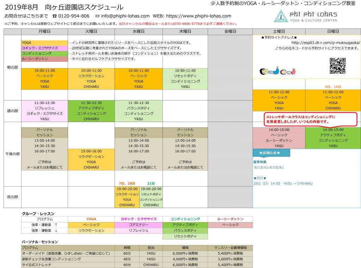Click Thursday 10:00-11:00 リセットボディ cell
The width and height of the screenshot is (361, 268).
click(x=185, y=79)
